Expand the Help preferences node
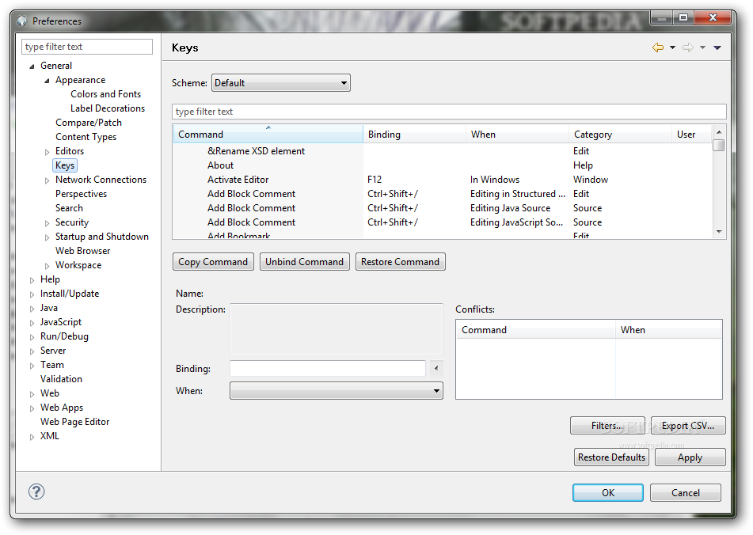The image size is (753, 535). click(32, 280)
